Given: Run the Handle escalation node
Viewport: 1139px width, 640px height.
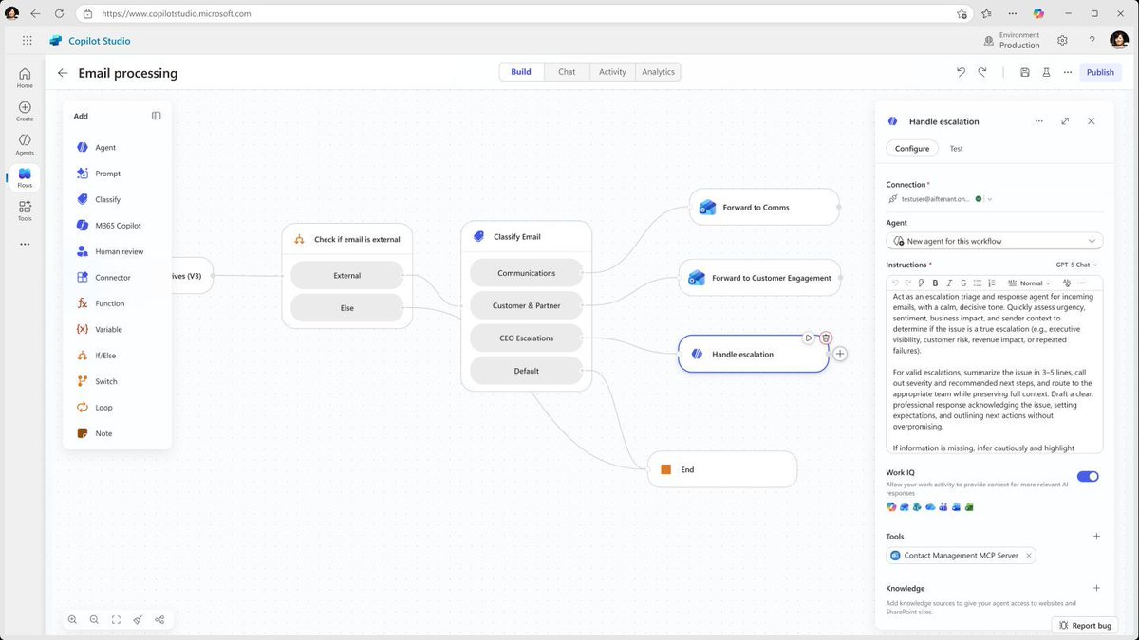Looking at the screenshot, I should tap(809, 338).
